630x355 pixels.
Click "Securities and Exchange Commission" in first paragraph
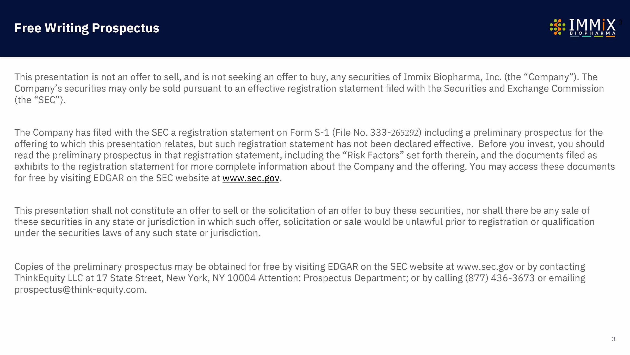[524, 88]
